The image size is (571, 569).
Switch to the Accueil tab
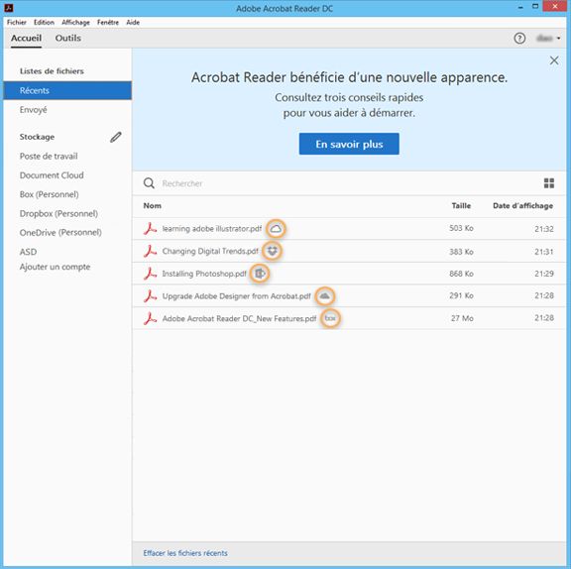(x=26, y=39)
